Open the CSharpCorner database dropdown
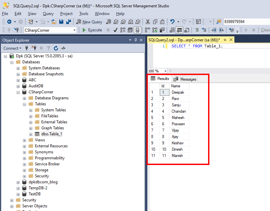This screenshot has height=211, width=270. pos(75,30)
